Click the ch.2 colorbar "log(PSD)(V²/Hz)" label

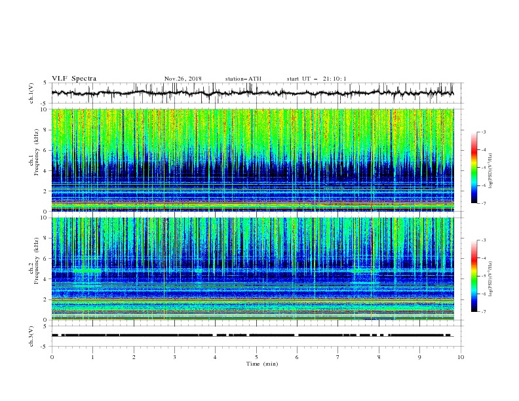click(x=491, y=279)
